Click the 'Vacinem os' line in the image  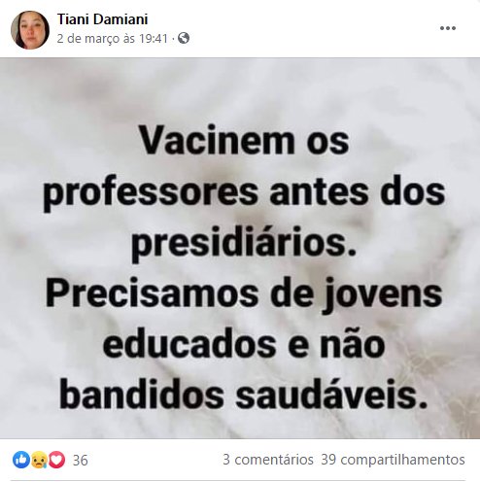tap(244, 141)
